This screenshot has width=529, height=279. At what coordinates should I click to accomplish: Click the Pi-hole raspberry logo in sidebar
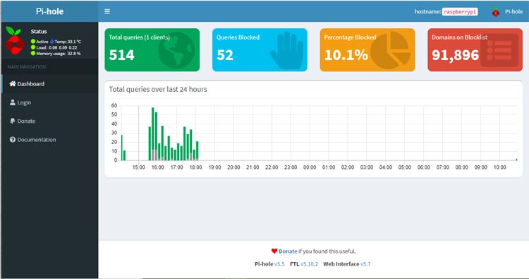click(x=15, y=40)
